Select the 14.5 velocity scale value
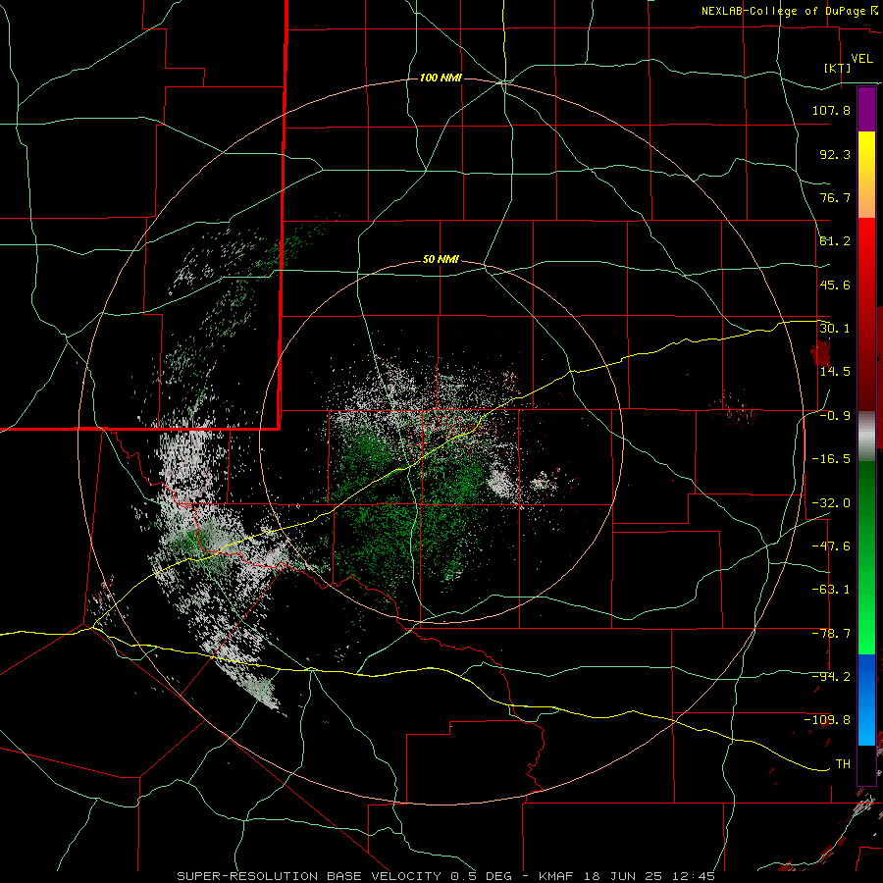The height and width of the screenshot is (883, 883). coord(835,372)
